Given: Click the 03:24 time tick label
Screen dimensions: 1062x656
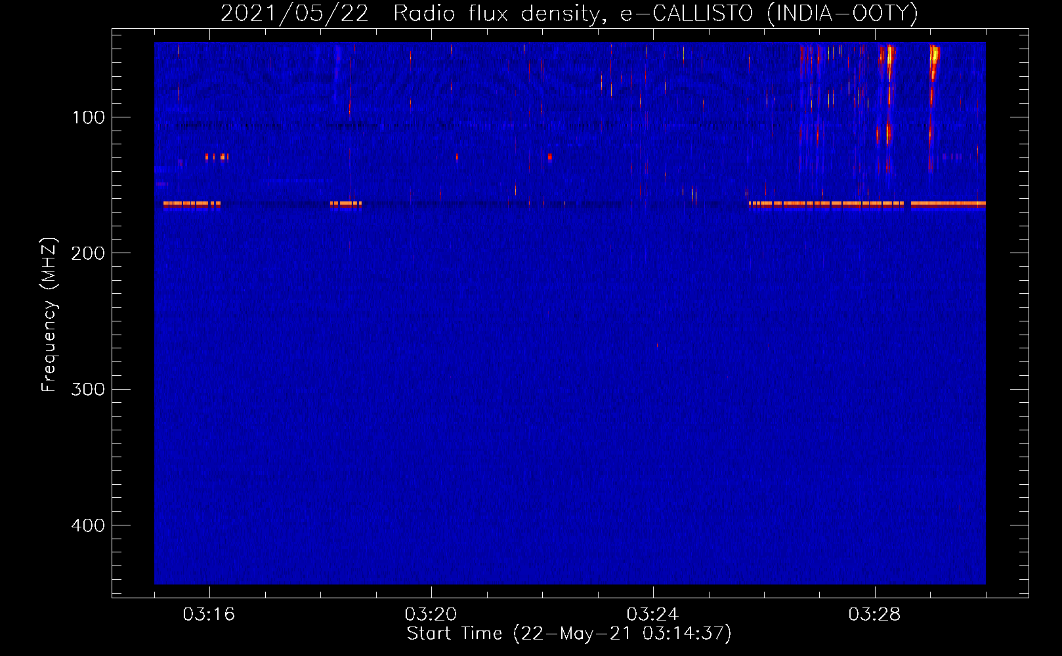Looking at the screenshot, I should click(652, 615).
